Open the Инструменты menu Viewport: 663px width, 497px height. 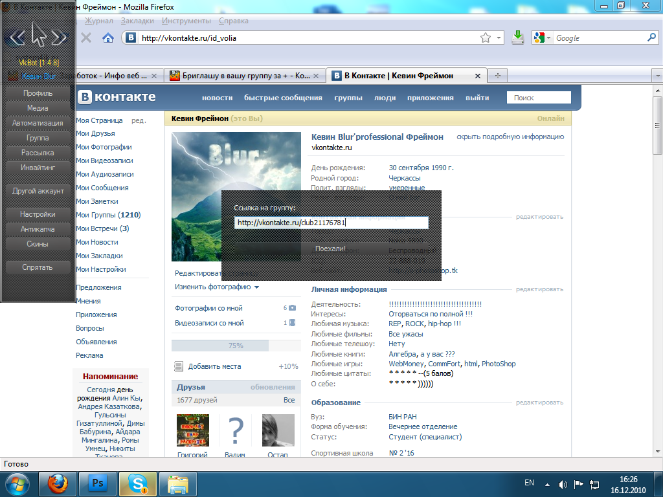click(x=186, y=21)
